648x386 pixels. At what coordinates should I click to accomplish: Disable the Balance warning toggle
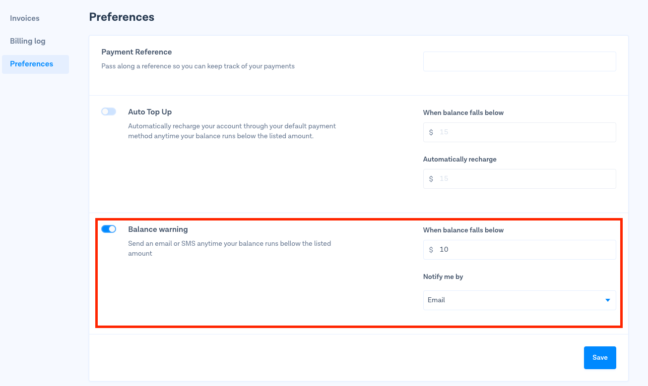[109, 229]
